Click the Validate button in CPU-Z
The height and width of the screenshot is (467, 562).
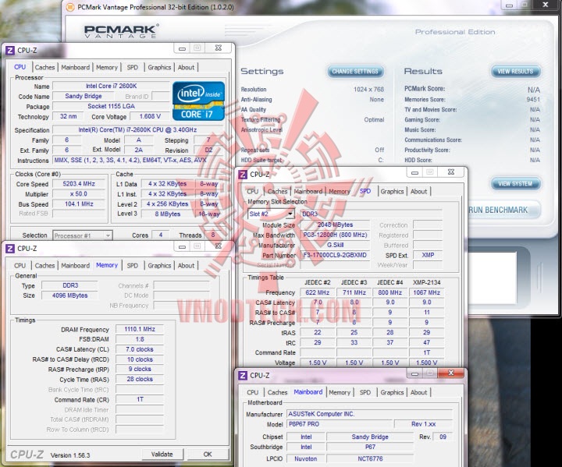(162, 455)
